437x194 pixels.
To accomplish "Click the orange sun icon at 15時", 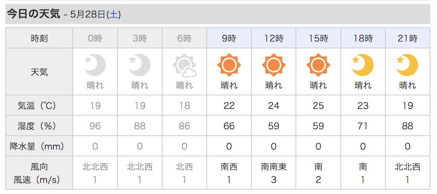I will point(318,65).
